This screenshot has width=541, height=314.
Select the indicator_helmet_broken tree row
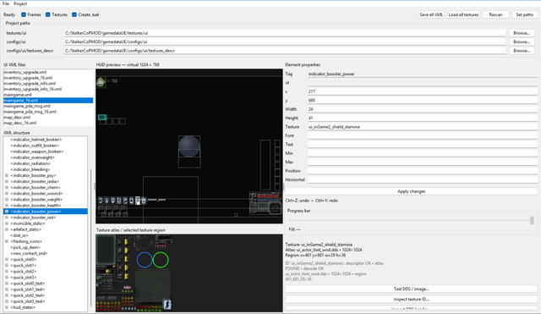coord(36,140)
